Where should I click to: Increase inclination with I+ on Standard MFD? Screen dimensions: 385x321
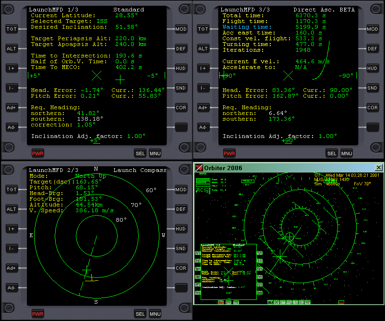[12, 69]
